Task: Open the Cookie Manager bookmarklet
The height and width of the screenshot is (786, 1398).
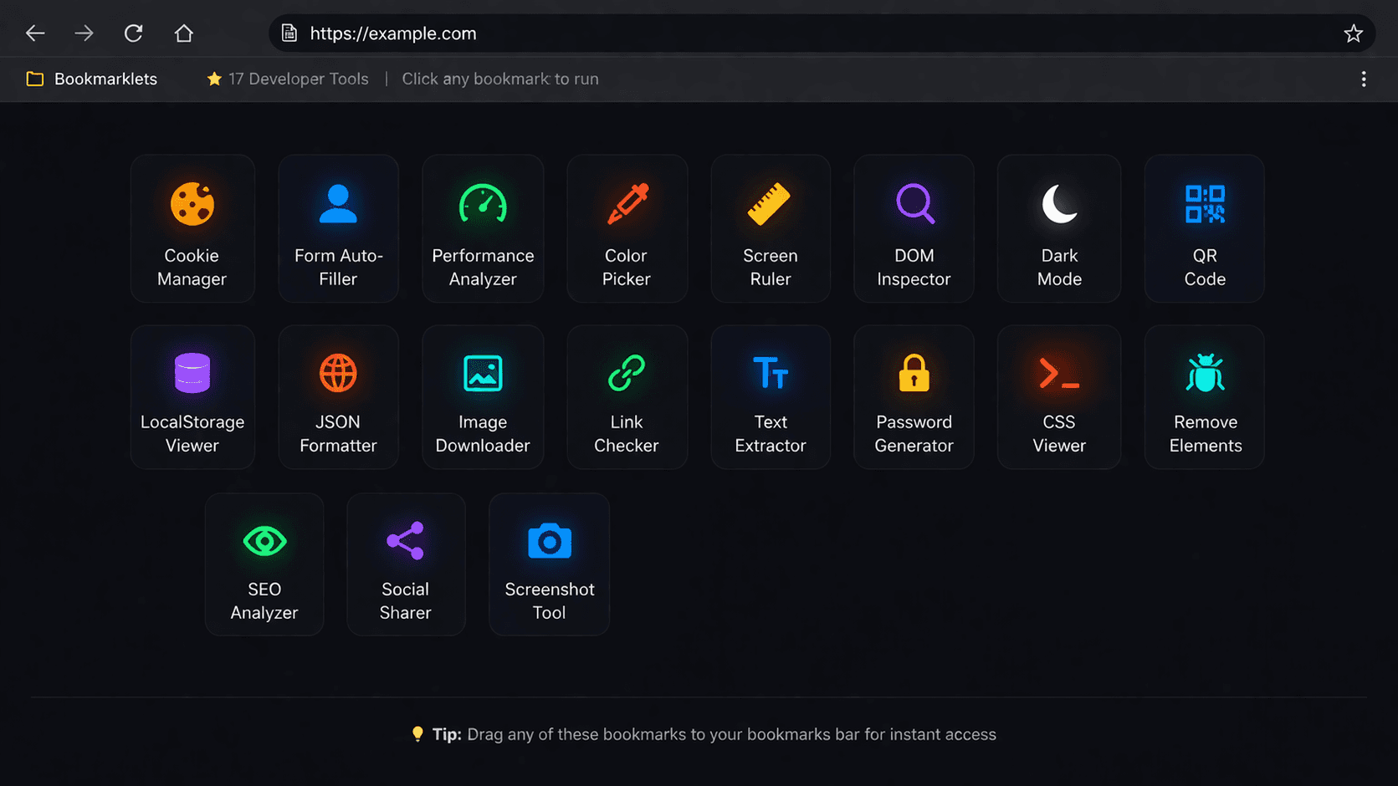Action: tap(192, 228)
